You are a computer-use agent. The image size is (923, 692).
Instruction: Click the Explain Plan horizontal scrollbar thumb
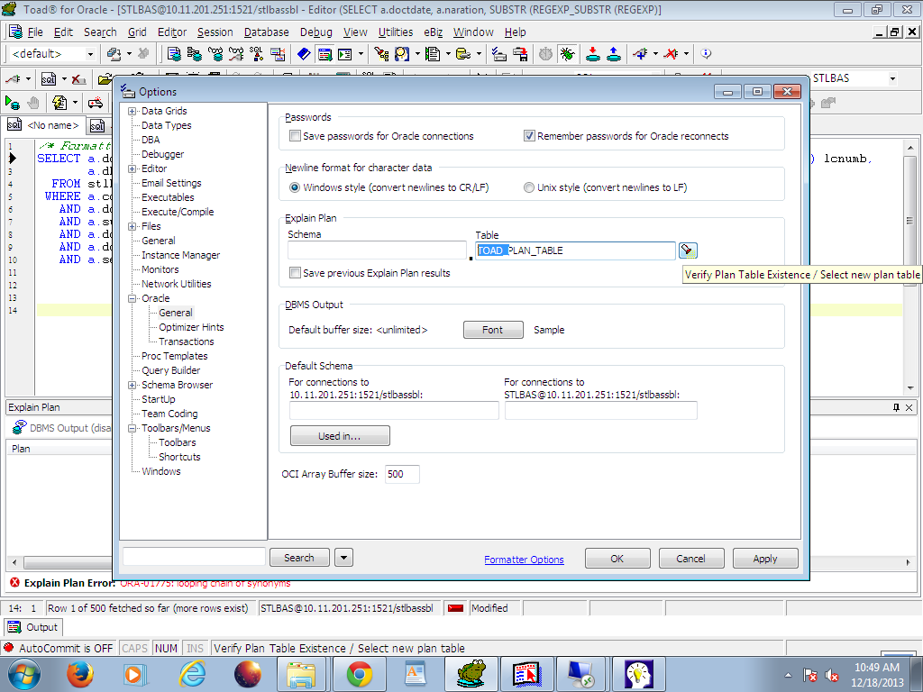[x=66, y=562]
